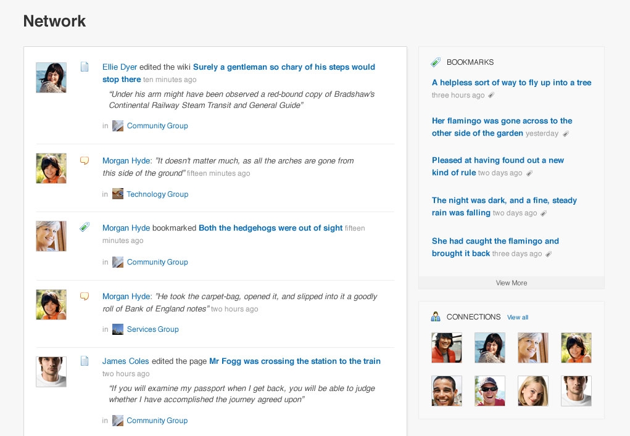Open 'Mr Fogg was crossing the station to the train'
This screenshot has width=630, height=436.
point(295,361)
